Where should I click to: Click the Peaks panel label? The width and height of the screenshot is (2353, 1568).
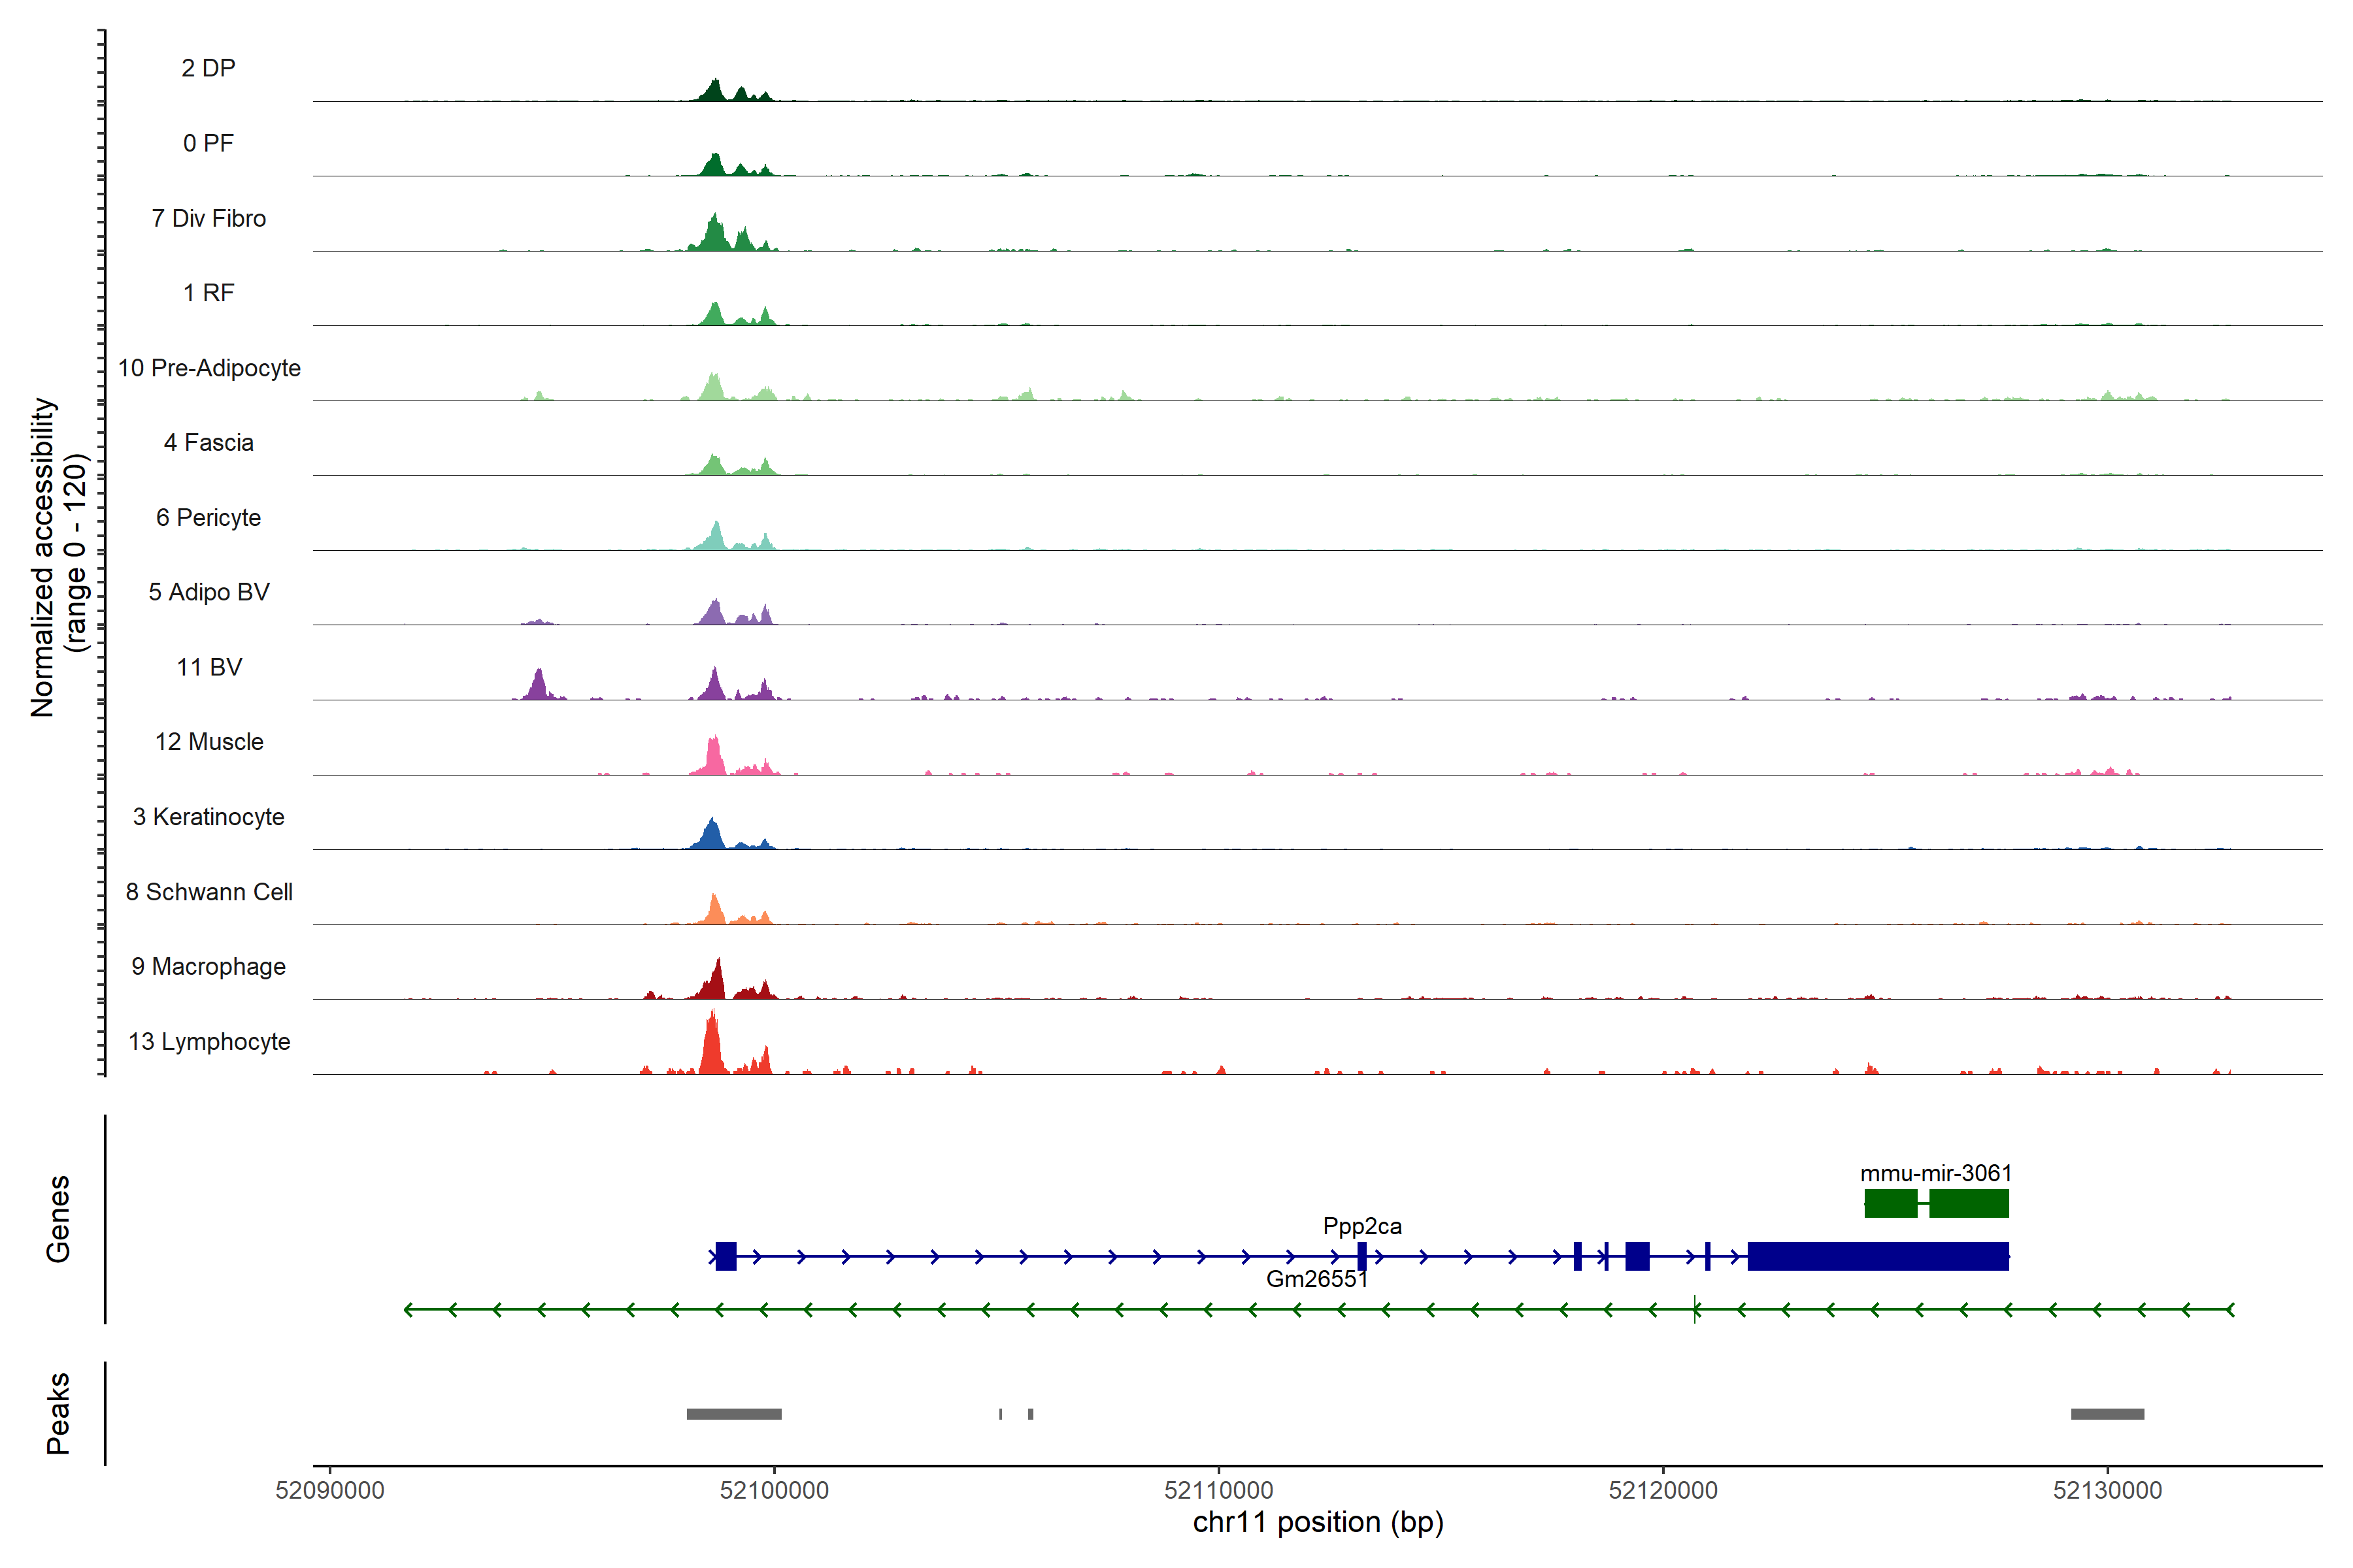coord(58,1413)
